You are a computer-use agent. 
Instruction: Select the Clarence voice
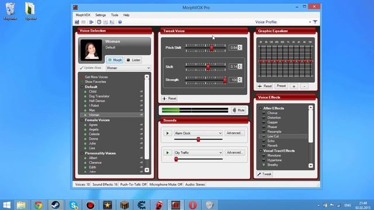pyautogui.click(x=95, y=163)
